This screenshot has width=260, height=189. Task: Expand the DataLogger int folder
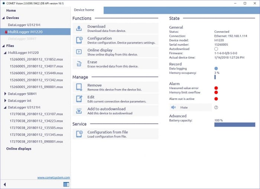pyautogui.click(x=5, y=101)
